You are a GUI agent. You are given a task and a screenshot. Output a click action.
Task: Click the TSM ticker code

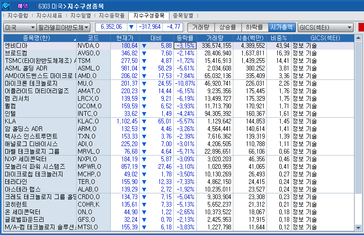click(x=84, y=61)
